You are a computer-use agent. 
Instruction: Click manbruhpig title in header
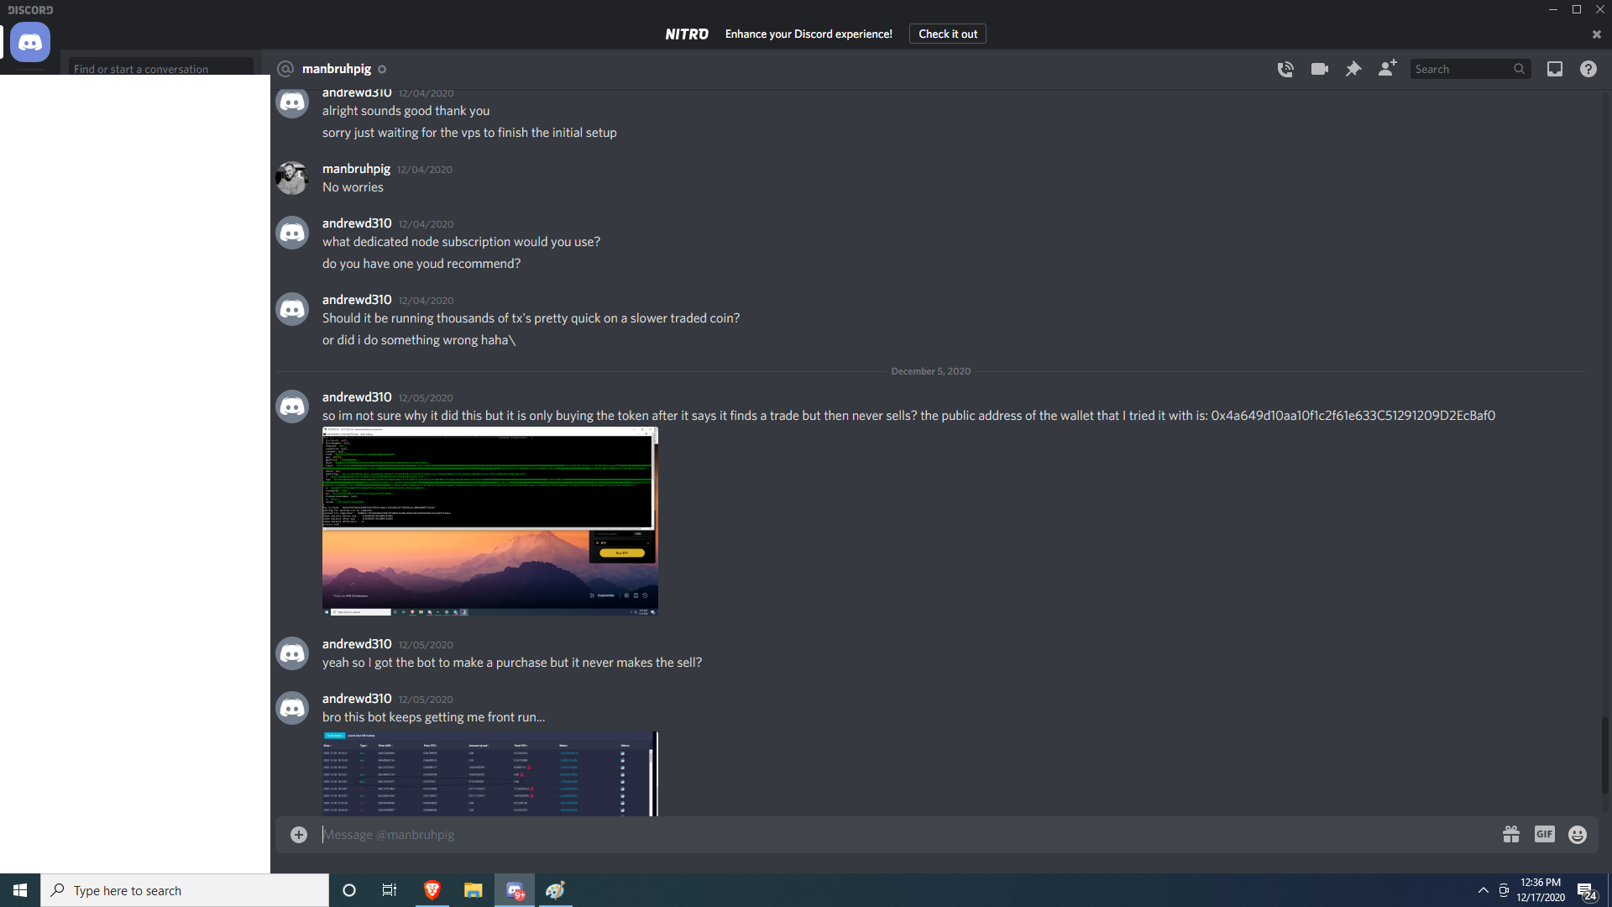click(x=337, y=69)
